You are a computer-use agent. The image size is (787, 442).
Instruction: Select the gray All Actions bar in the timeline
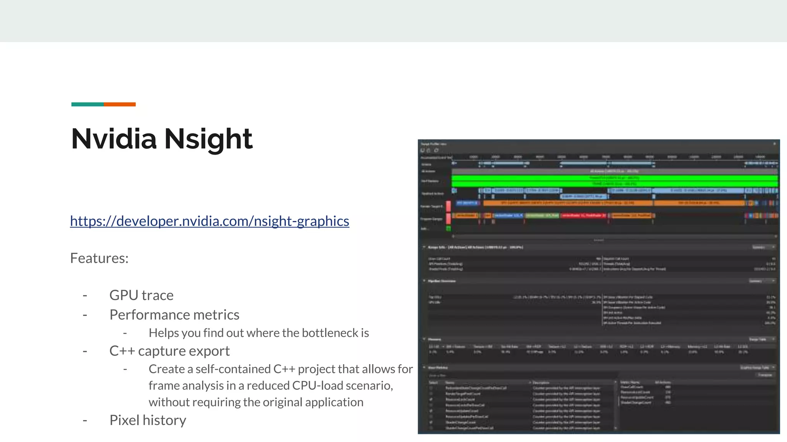(x=614, y=171)
